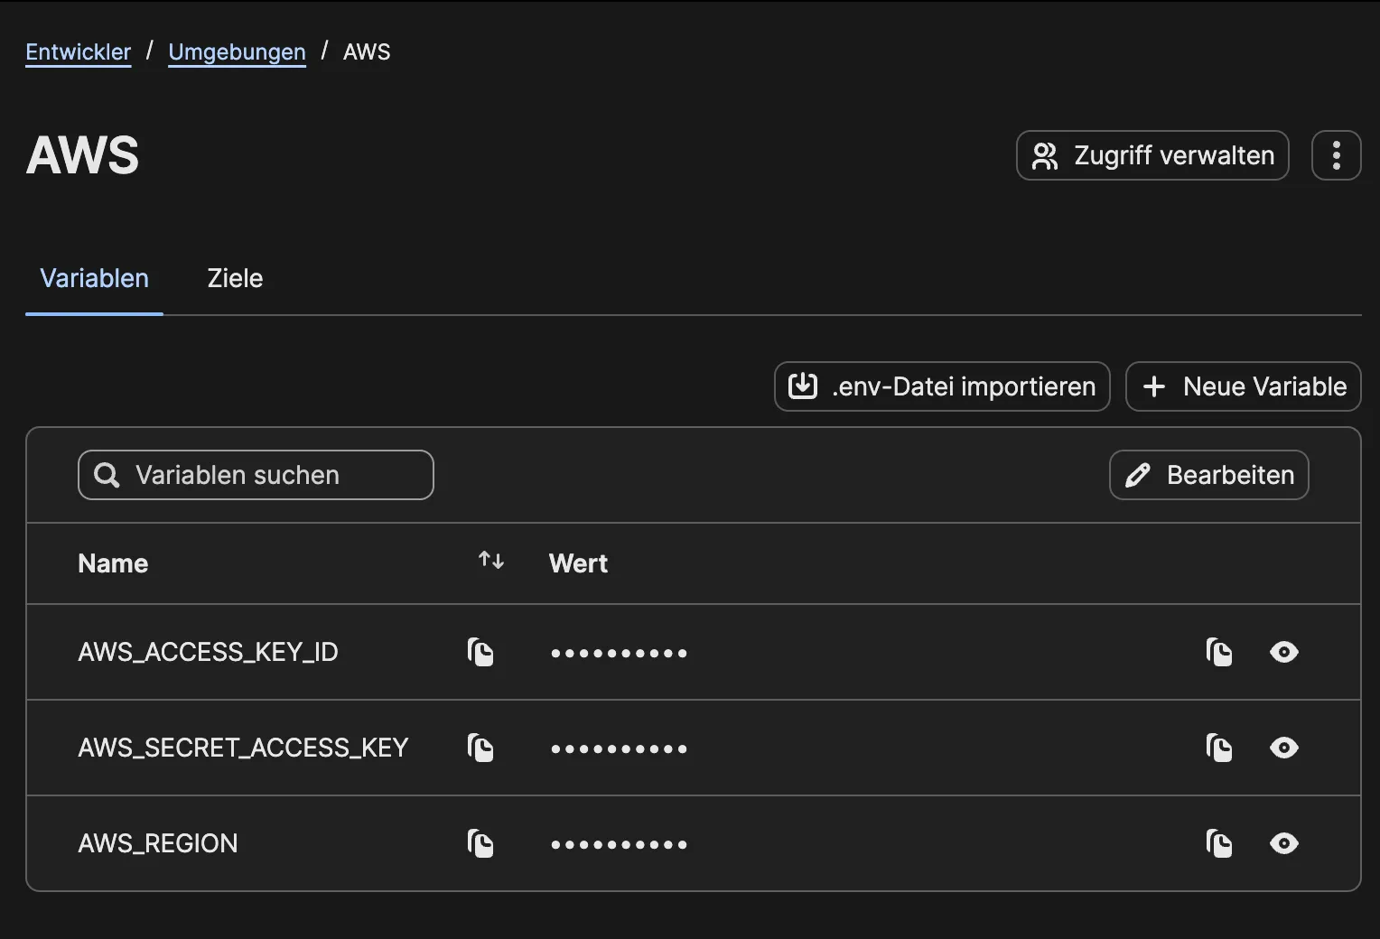Copy the value of AWS_SECRET_ACCESS_KEY

(x=1219, y=748)
